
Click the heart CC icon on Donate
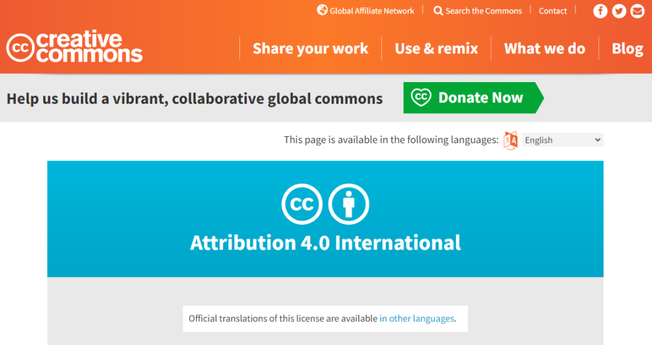[421, 97]
